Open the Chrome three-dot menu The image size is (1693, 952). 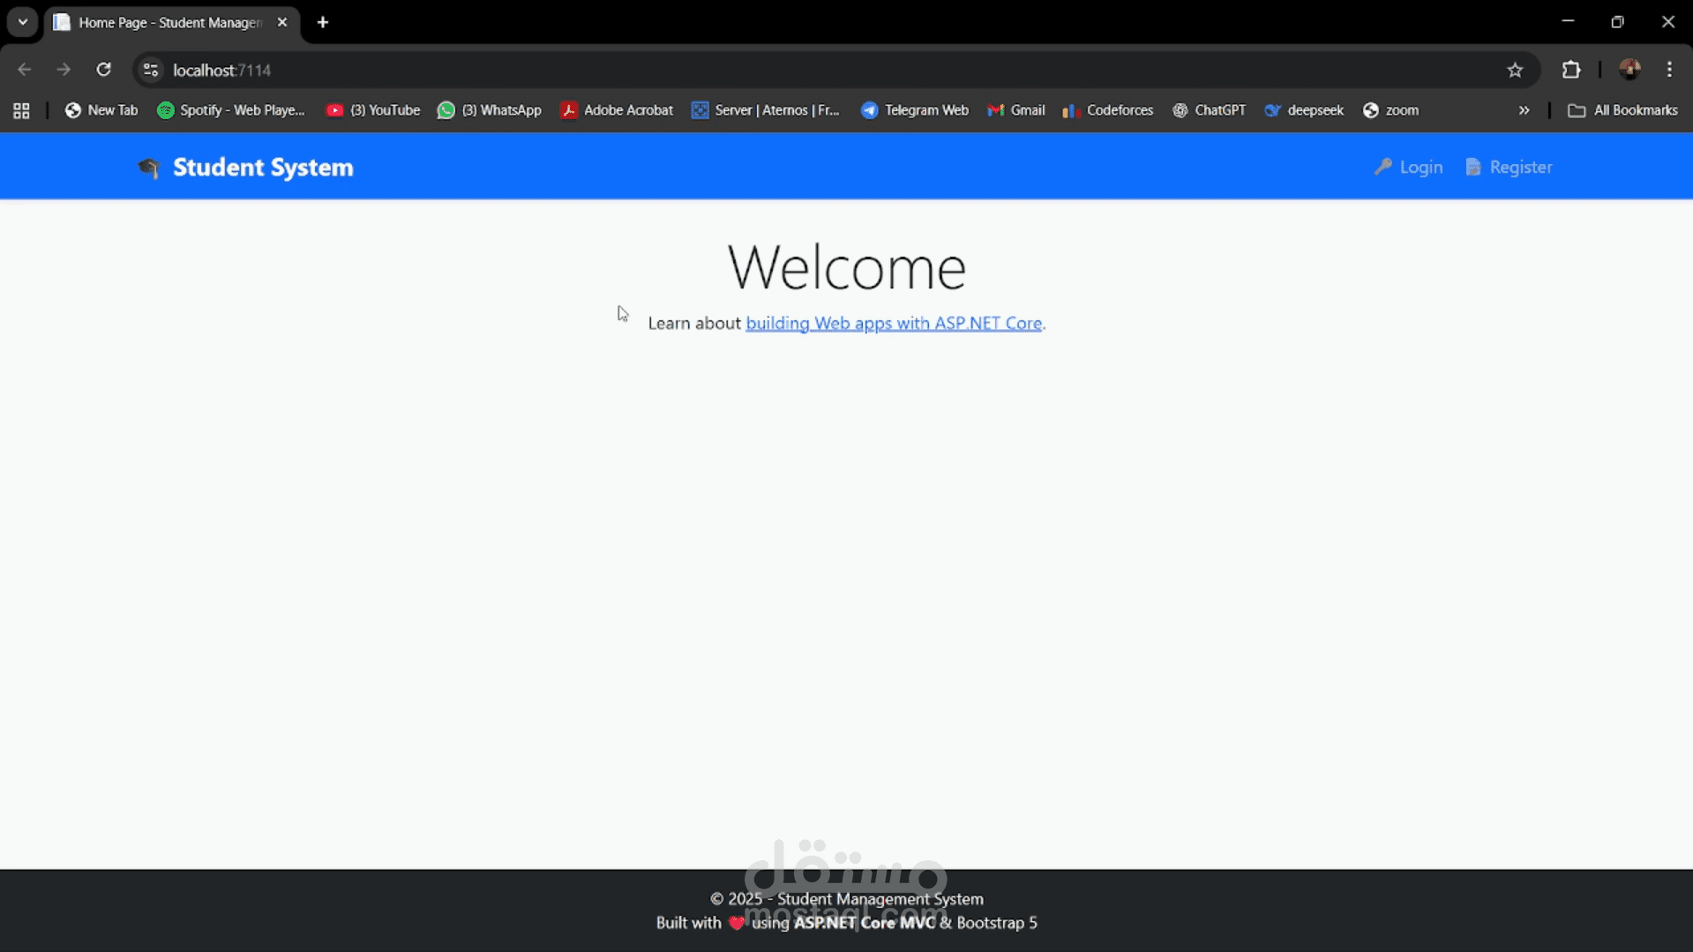click(1669, 69)
